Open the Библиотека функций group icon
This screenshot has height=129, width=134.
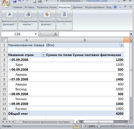coord(9,15)
